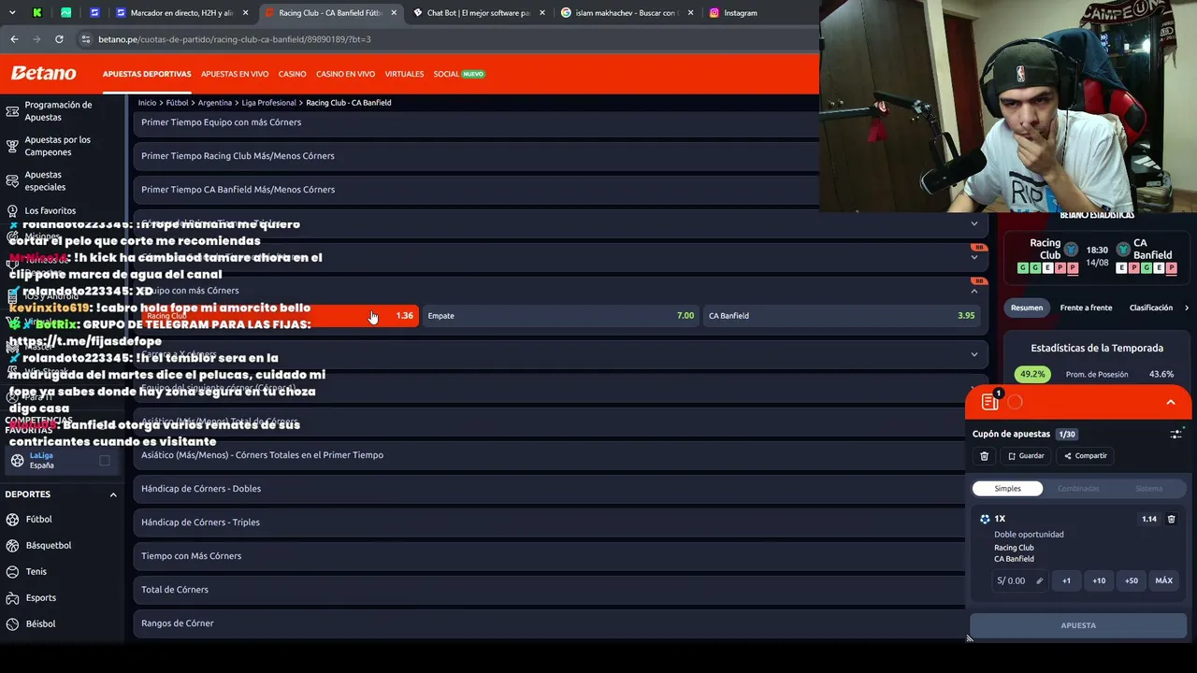Click the Básquetbol icon in the sidebar
Viewport: 1197px width, 673px height.
point(12,546)
